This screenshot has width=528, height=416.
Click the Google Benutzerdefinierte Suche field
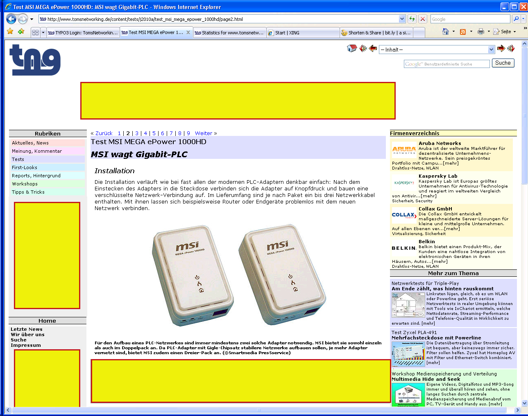point(446,64)
